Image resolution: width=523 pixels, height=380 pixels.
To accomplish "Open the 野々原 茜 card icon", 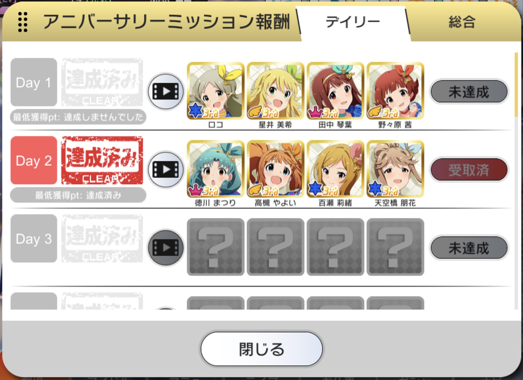I will 395,91.
